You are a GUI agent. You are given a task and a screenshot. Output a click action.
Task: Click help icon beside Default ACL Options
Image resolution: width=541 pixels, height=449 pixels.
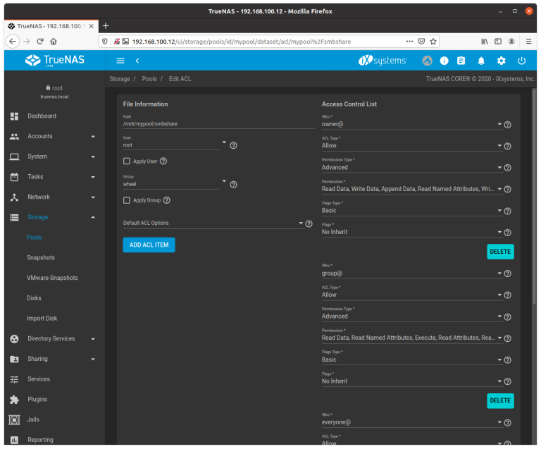coord(309,223)
